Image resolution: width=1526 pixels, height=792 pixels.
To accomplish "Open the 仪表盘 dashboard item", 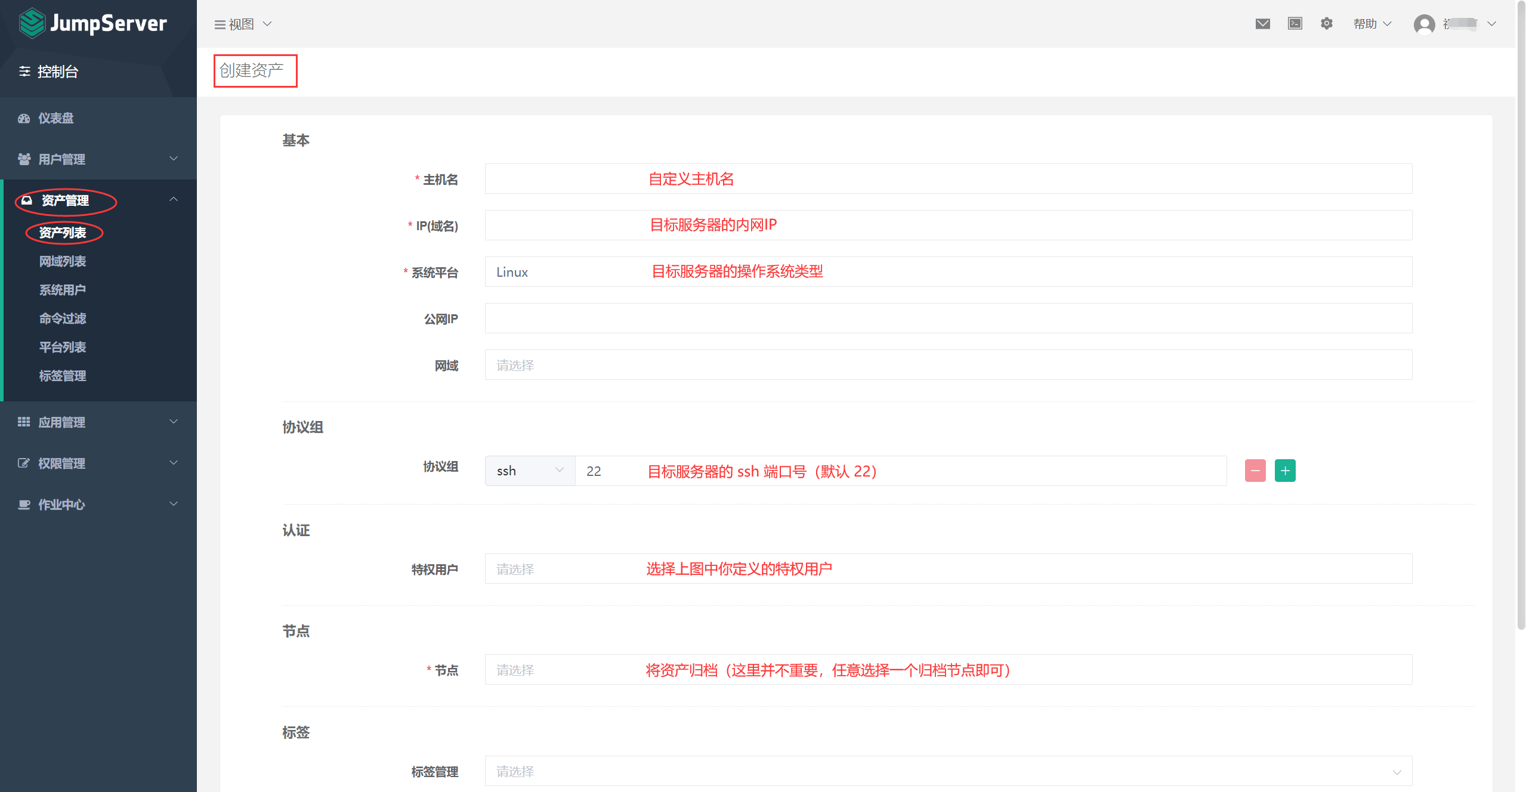I will [x=56, y=118].
